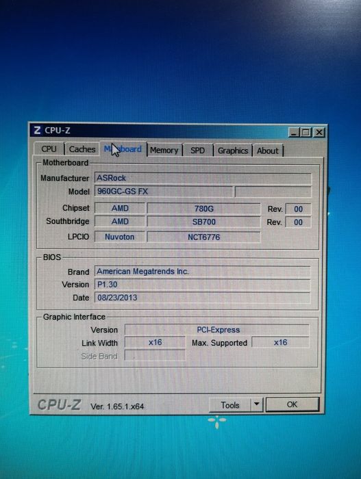Viewport: 361px width, 479px height.
Task: Select the LPCIO value NCT6776
Action: coord(203,237)
